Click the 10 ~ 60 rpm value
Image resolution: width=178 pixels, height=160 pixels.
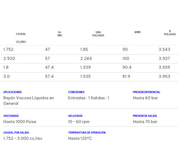79,122
